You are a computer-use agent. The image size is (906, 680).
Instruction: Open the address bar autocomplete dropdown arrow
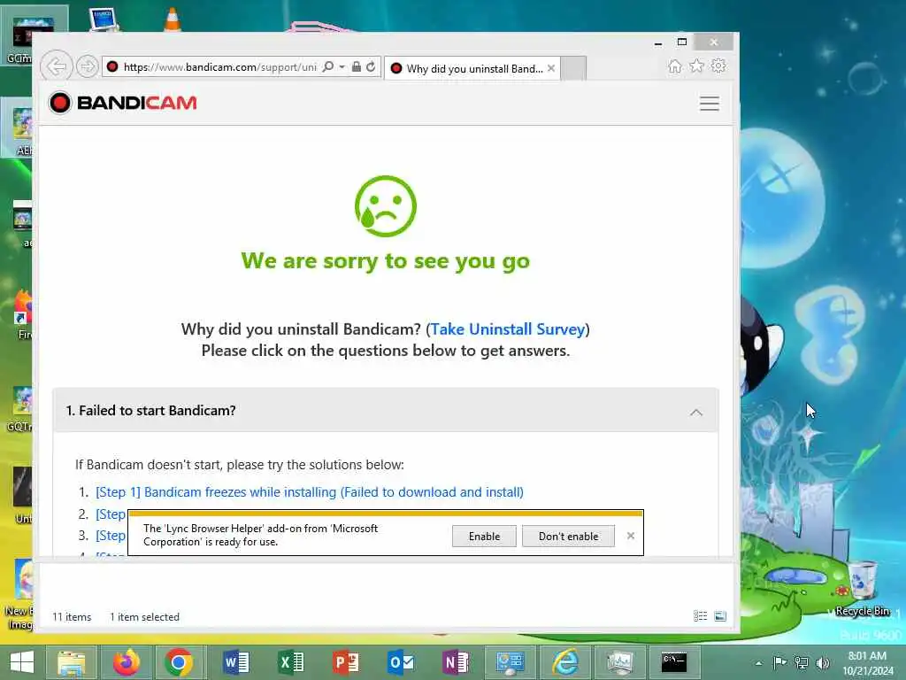342,66
